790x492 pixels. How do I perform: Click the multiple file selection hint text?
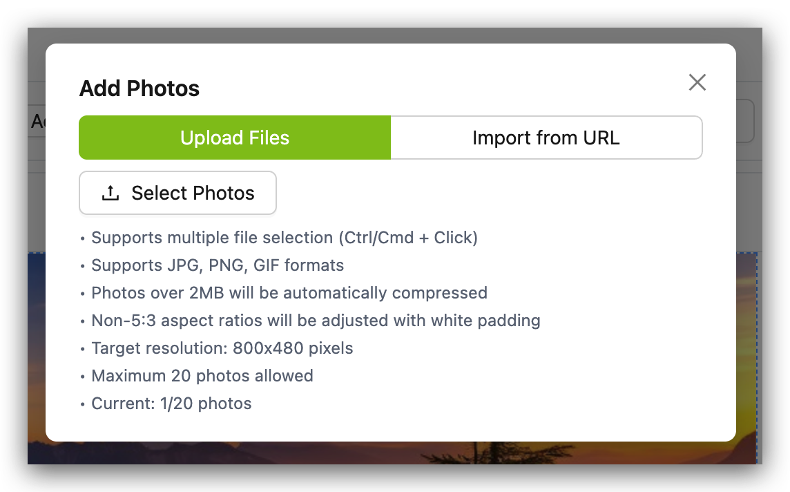coord(284,238)
